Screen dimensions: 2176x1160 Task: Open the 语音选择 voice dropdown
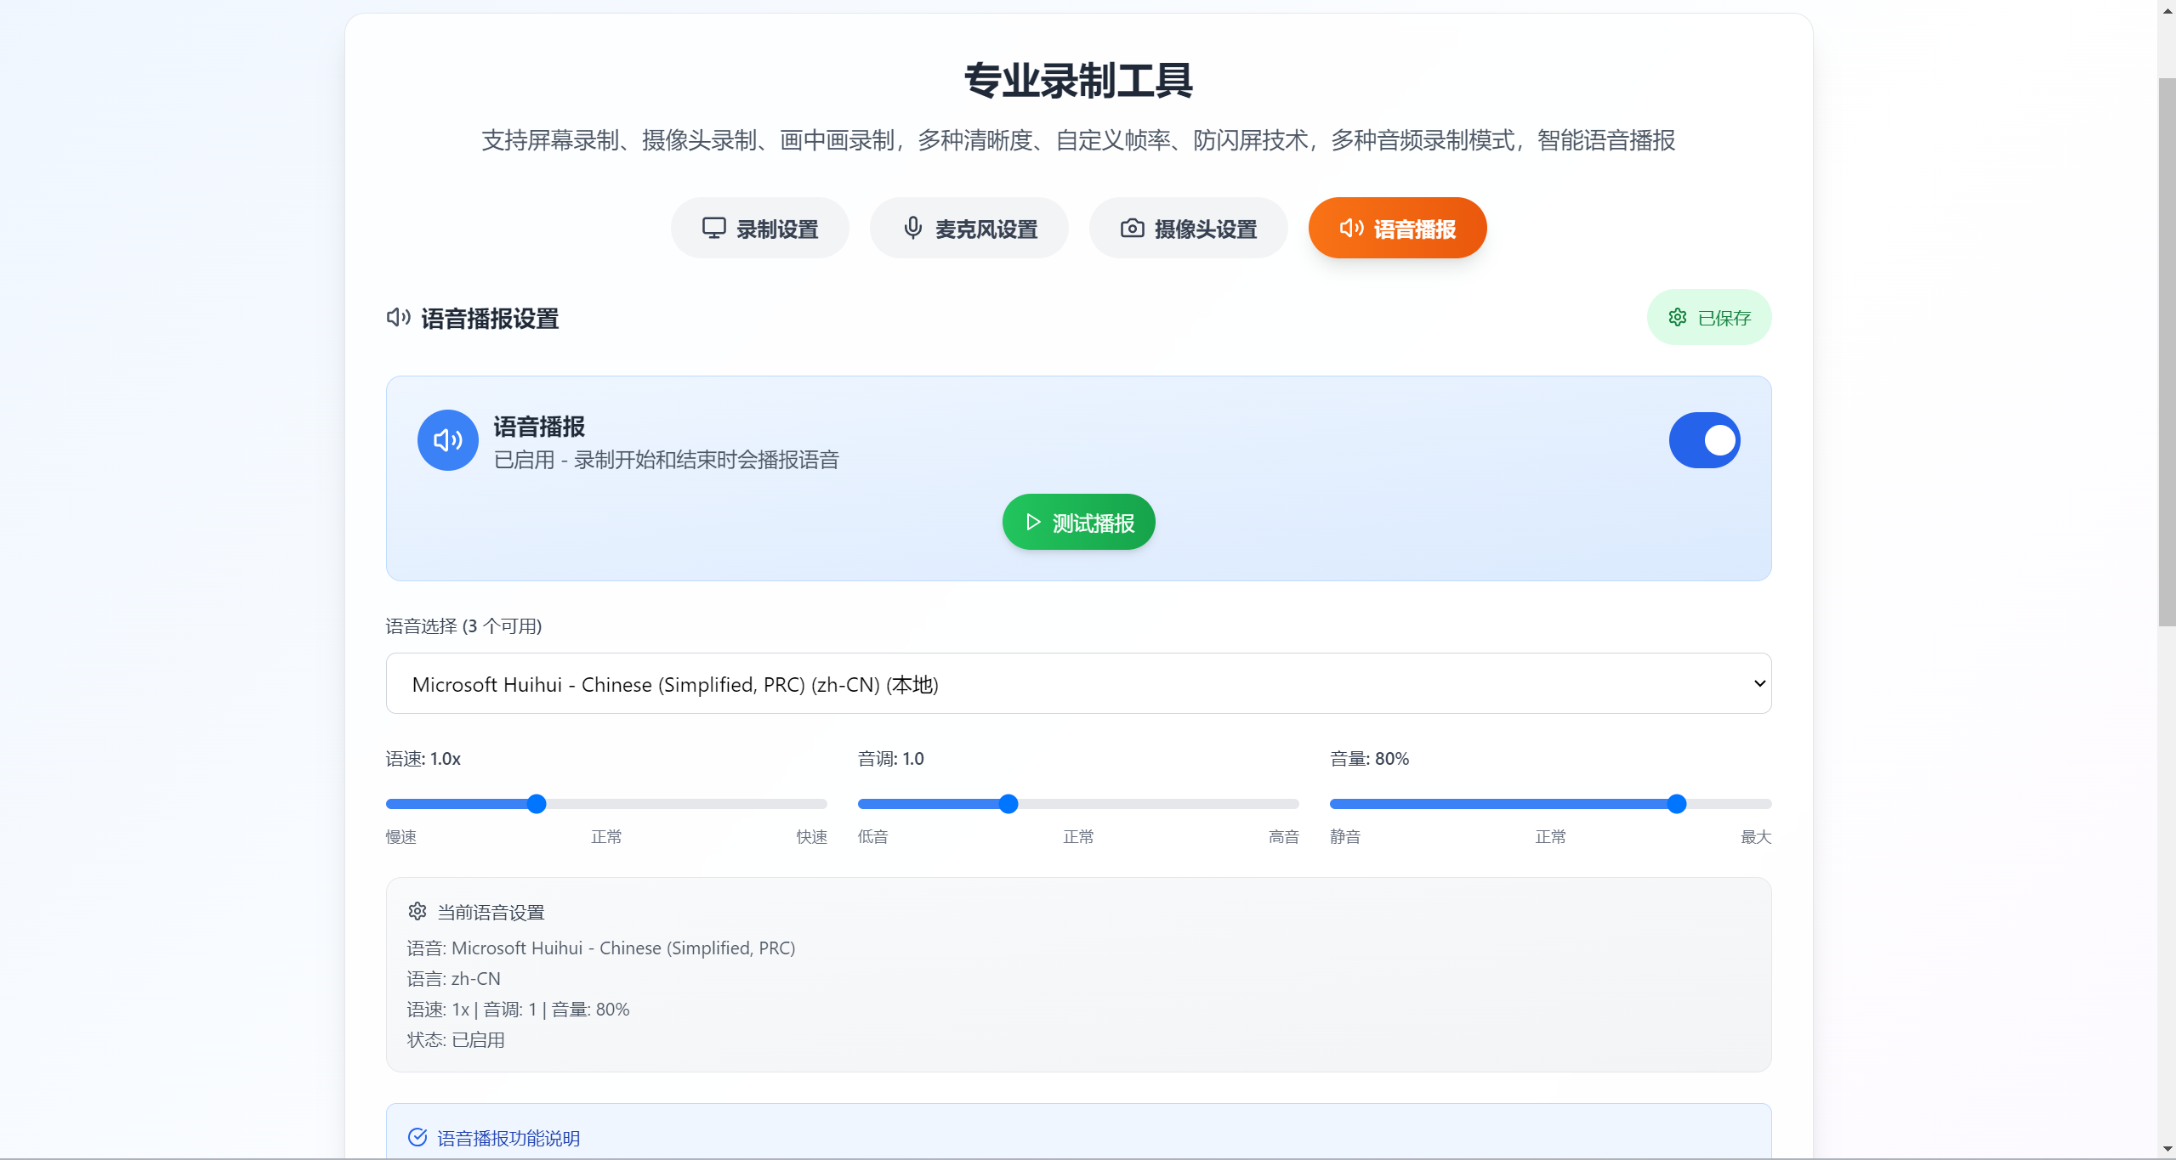(x=1077, y=683)
